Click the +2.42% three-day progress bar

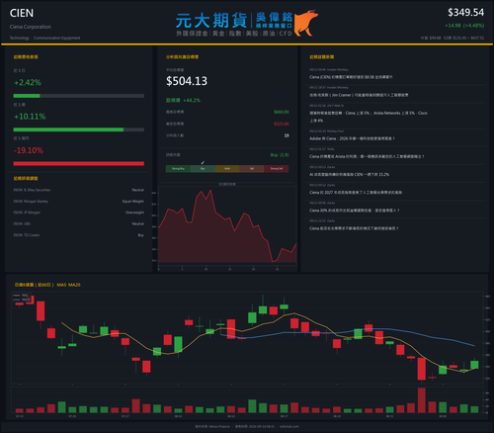pyautogui.click(x=79, y=96)
